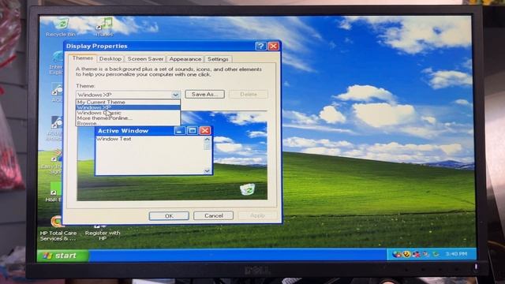505x284 pixels.
Task: Click the green arrow tray icon
Action: 436,254
